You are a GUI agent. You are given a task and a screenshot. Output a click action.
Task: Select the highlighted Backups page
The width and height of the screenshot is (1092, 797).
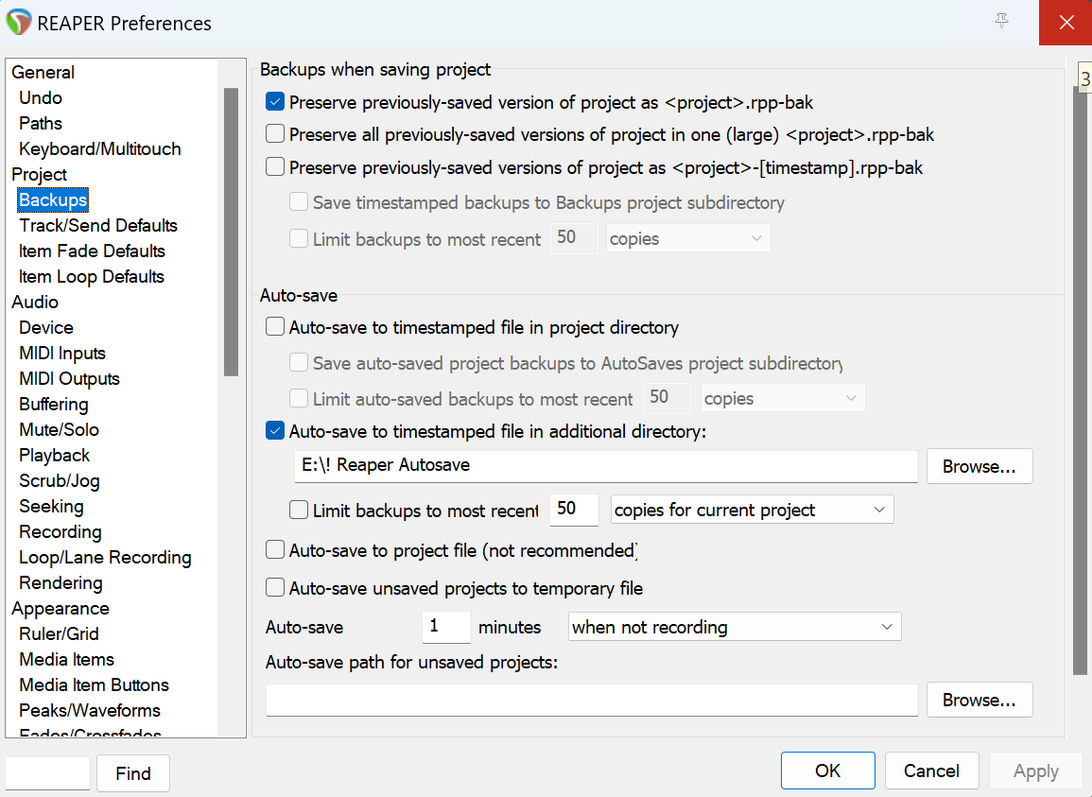[x=53, y=199]
